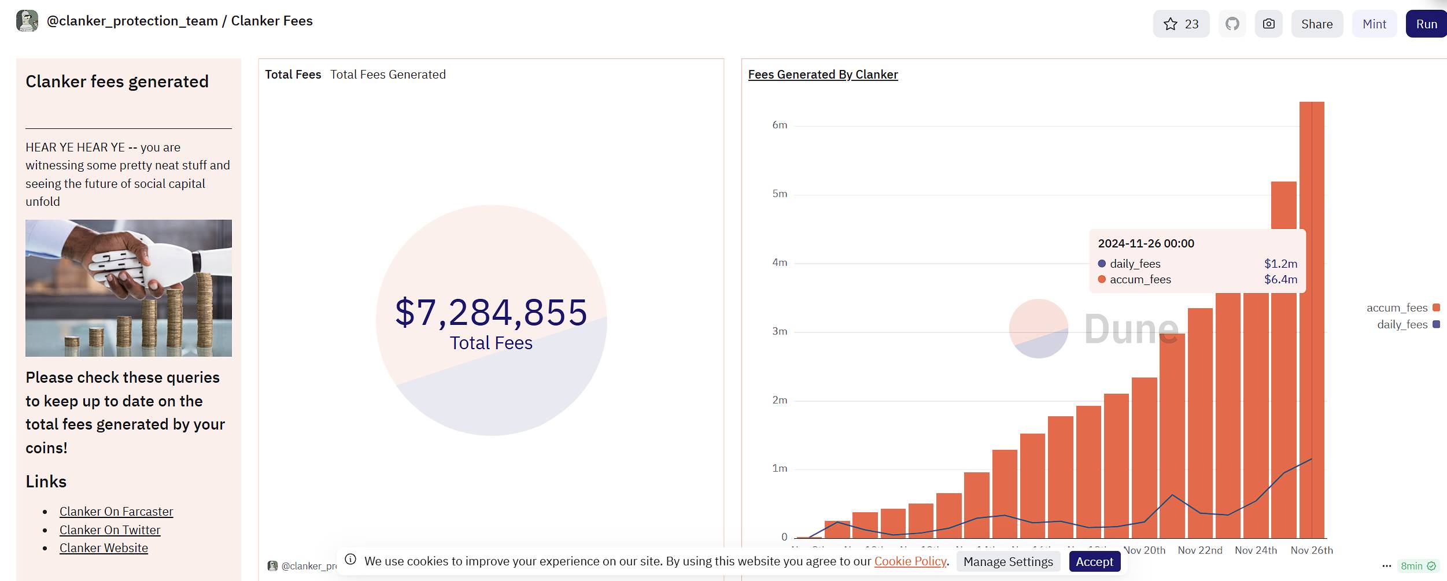Click the Share button
The height and width of the screenshot is (581, 1447).
[1317, 24]
